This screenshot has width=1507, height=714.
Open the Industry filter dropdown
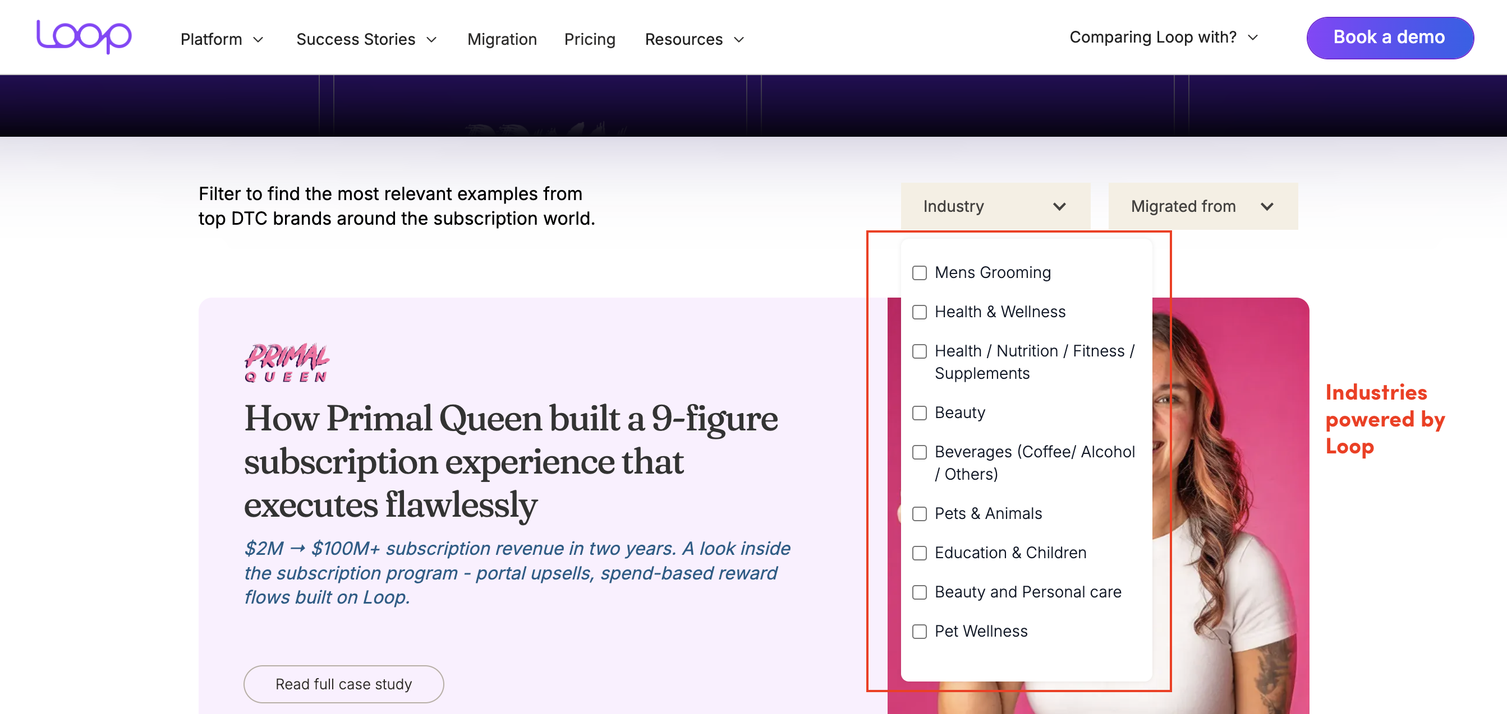(995, 206)
